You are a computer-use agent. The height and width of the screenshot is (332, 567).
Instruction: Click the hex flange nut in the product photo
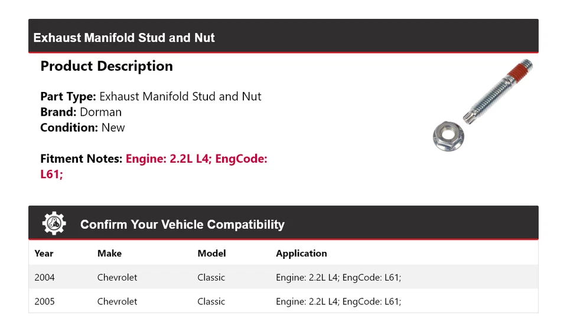(x=448, y=135)
